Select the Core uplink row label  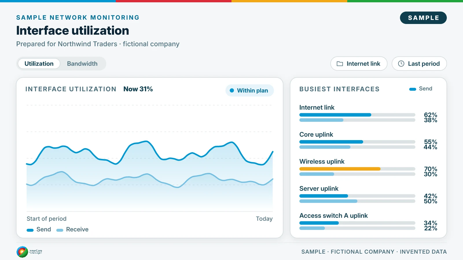coord(316,135)
